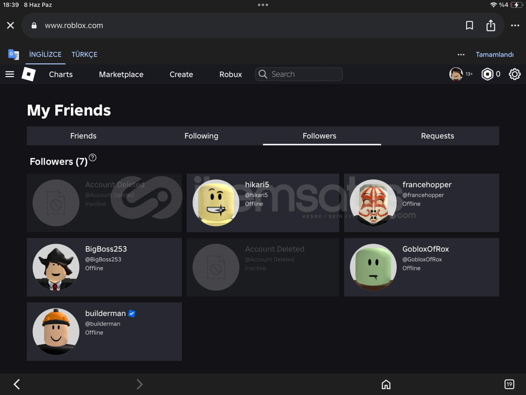Screen dimensions: 526x395
Task: Open GobloxOfRox profile name link
Action: (x=426, y=249)
